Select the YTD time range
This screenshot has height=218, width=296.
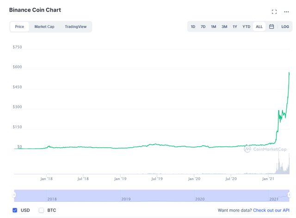coord(247,27)
